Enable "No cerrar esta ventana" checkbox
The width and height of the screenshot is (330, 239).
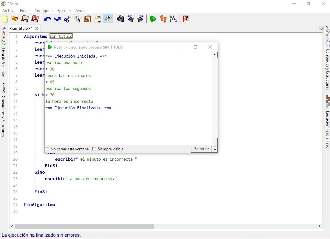(x=47, y=149)
